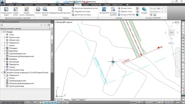The image size is (185, 104).
Task: Collapse the Основа drawing node
Action: click(2, 32)
